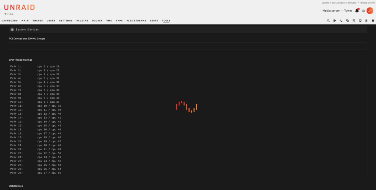Image resolution: width=376 pixels, height=190 pixels.
Task: Switch to the Docker tab
Action: click(97, 21)
